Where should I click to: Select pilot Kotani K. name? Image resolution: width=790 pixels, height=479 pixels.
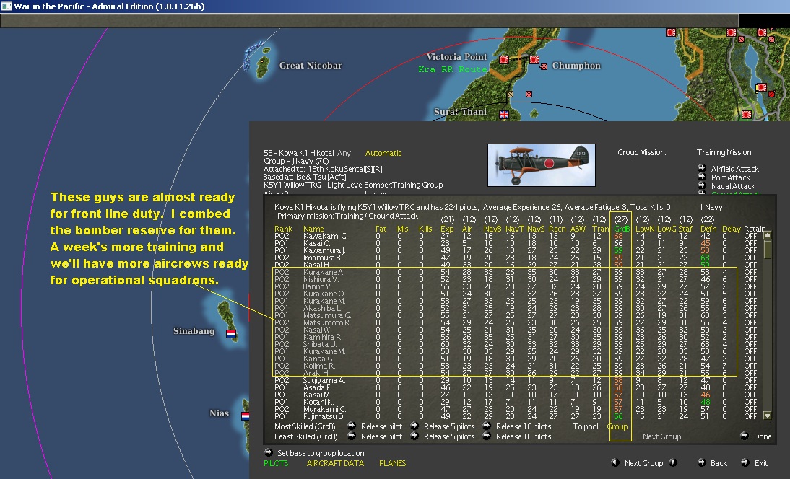[318, 402]
